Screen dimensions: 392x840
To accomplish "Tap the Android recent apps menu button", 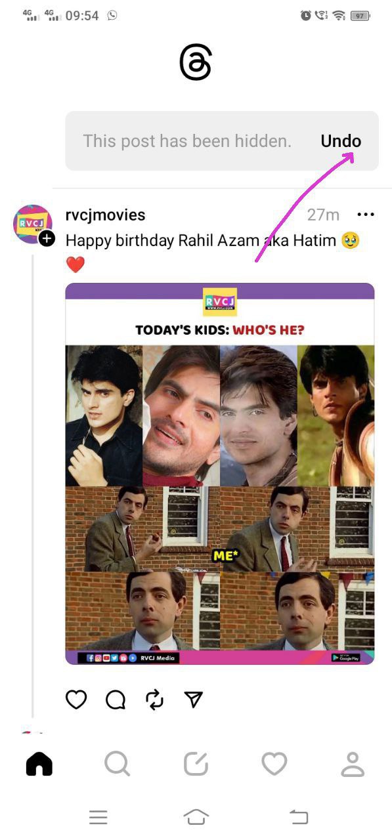I will [98, 817].
